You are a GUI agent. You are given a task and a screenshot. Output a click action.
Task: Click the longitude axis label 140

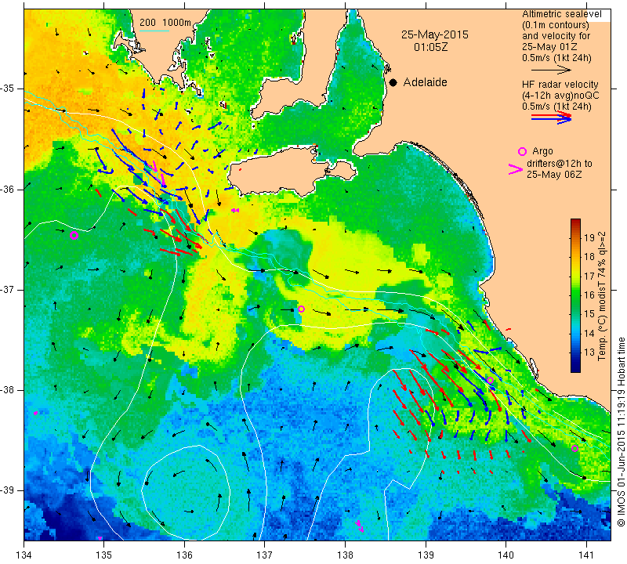pos(506,555)
